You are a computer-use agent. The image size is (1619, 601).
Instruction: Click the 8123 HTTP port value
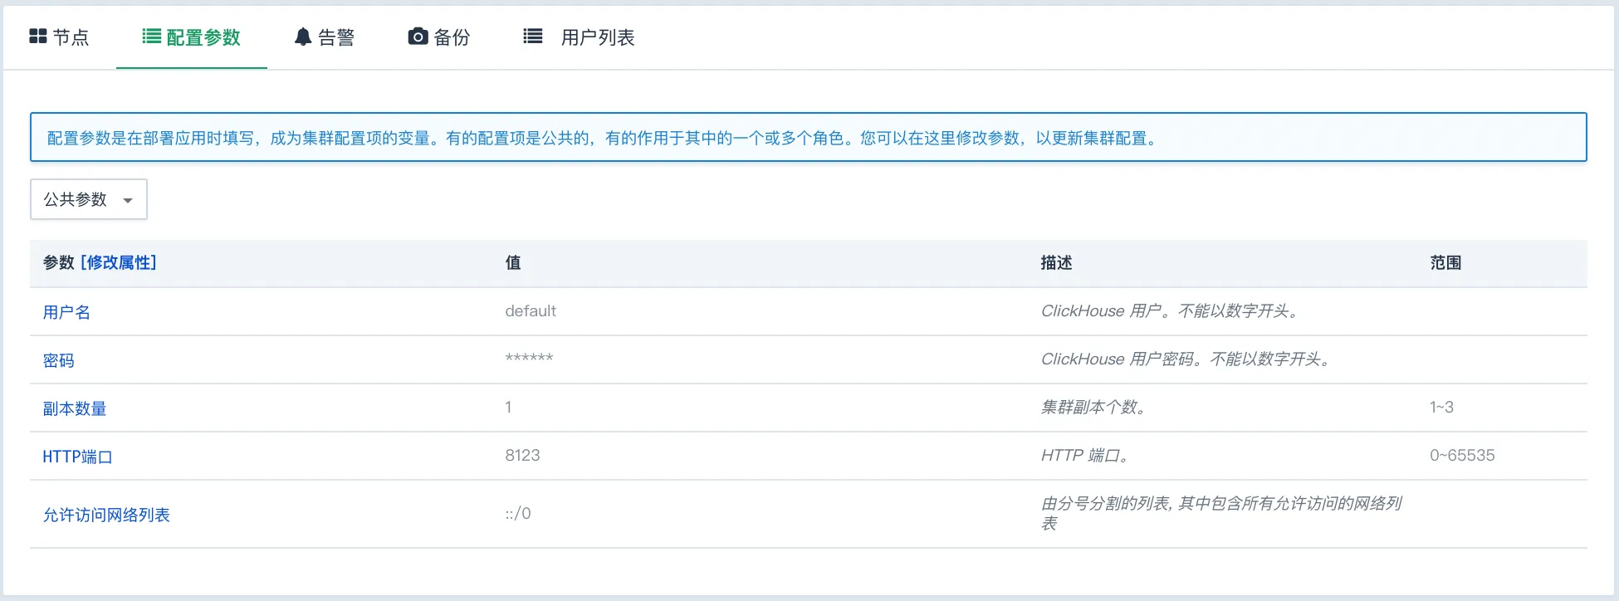[x=522, y=455]
